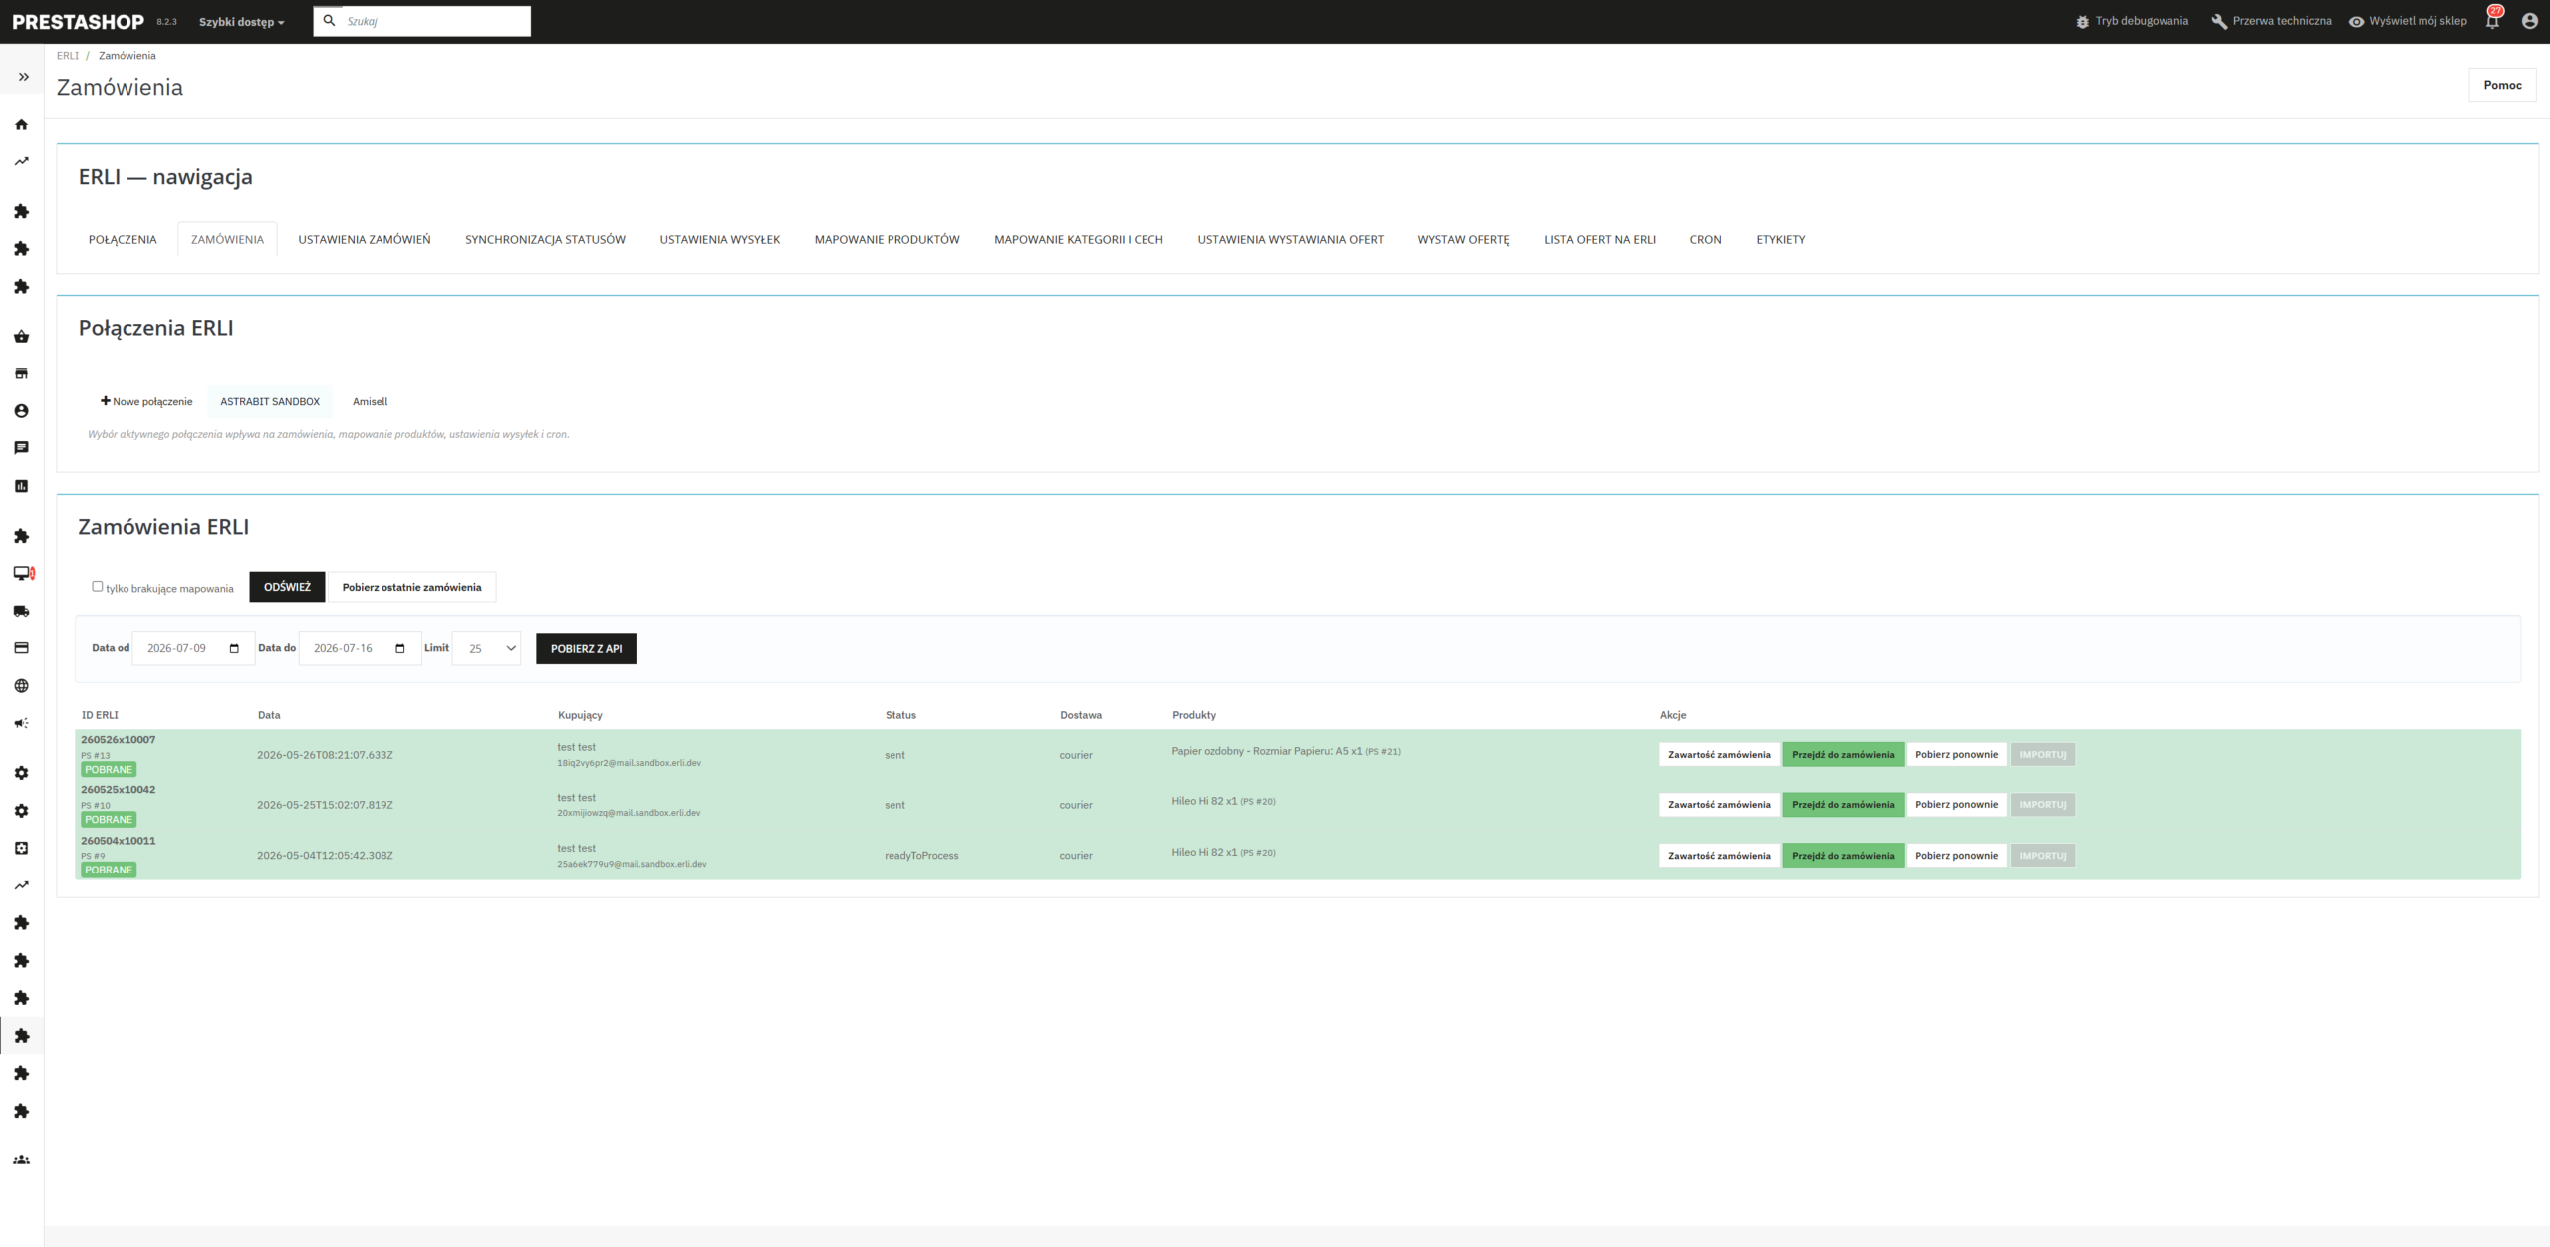Show 'Zawartość zamówienia' for order 260526x10007

click(1719, 755)
